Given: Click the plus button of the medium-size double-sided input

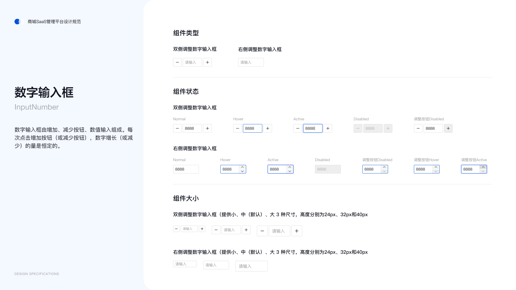Looking at the screenshot, I should pos(246,230).
